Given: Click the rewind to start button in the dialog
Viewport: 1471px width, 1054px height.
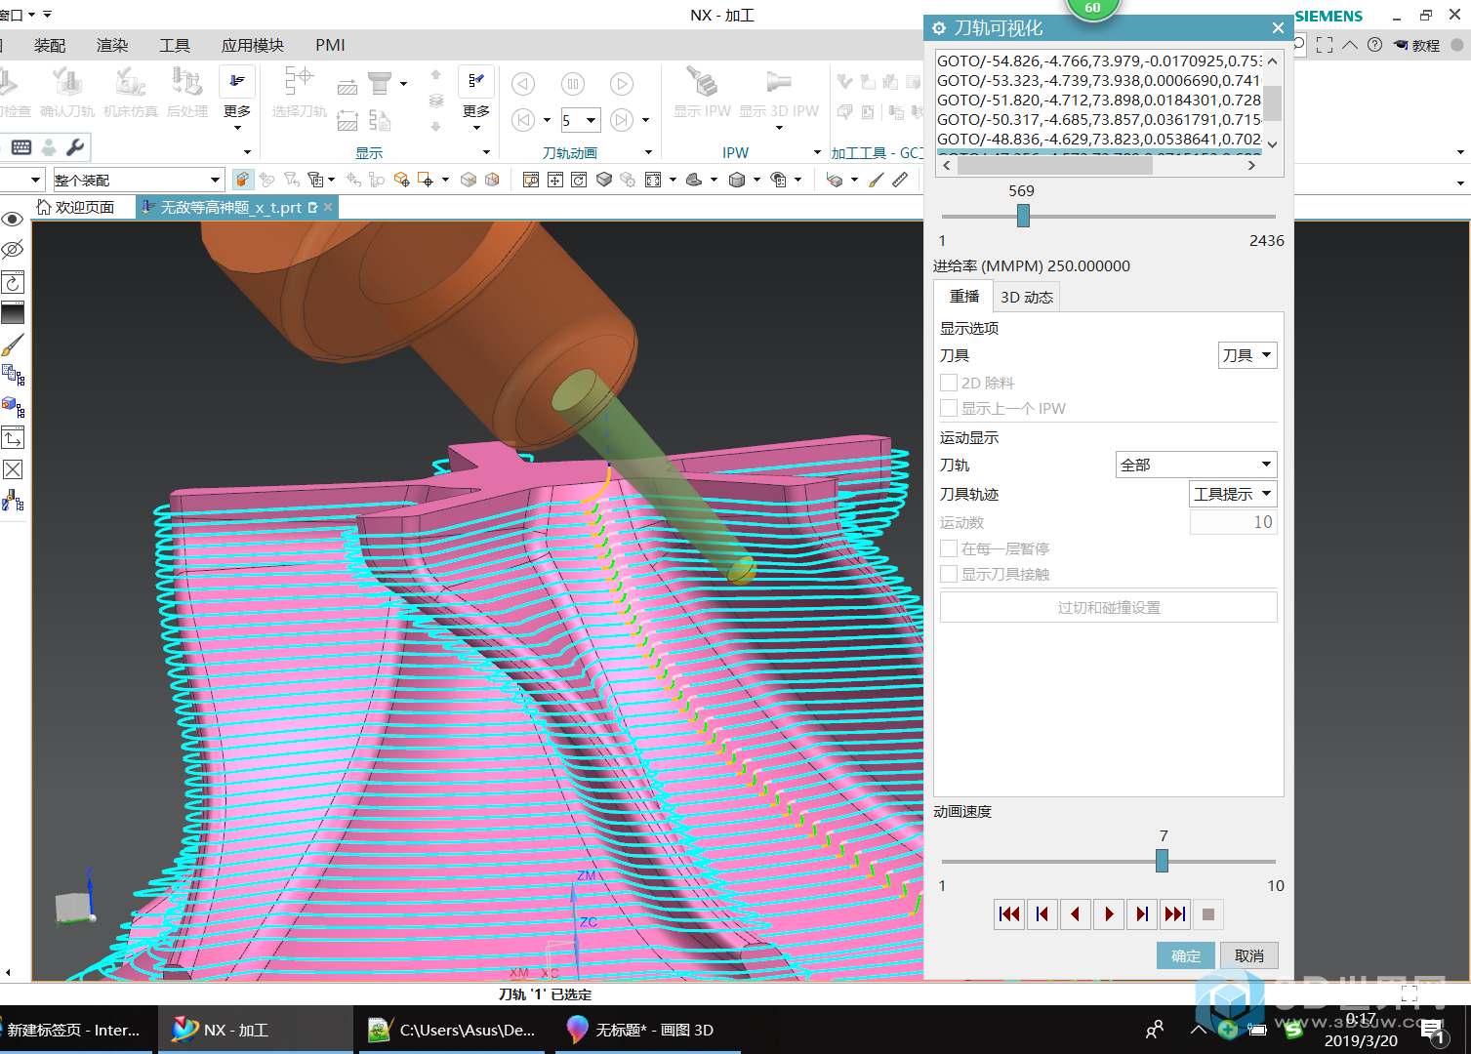Looking at the screenshot, I should tap(1009, 914).
